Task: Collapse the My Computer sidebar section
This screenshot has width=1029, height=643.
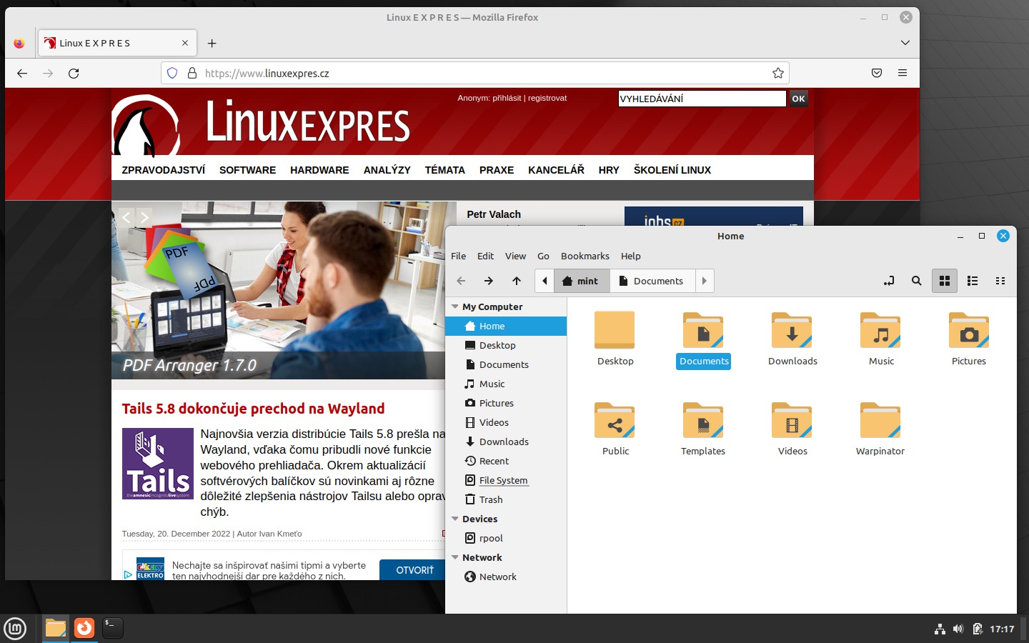Action: point(455,306)
